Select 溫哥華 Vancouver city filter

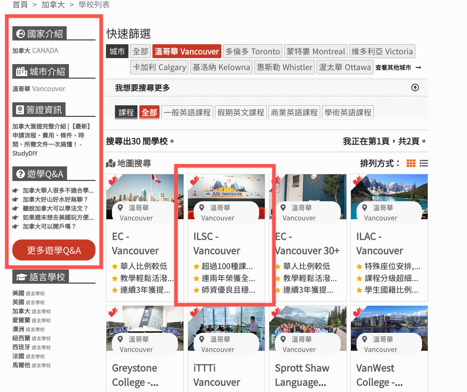187,51
